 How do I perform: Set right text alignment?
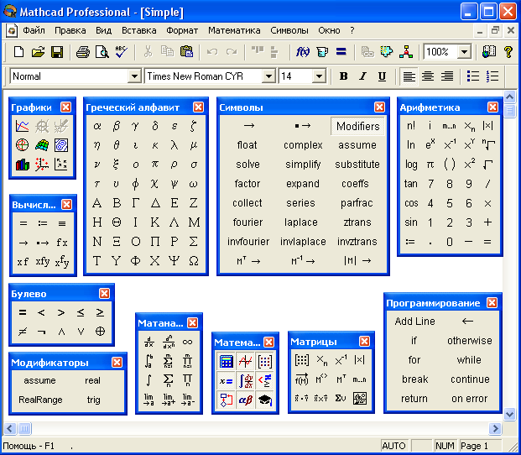coord(447,76)
